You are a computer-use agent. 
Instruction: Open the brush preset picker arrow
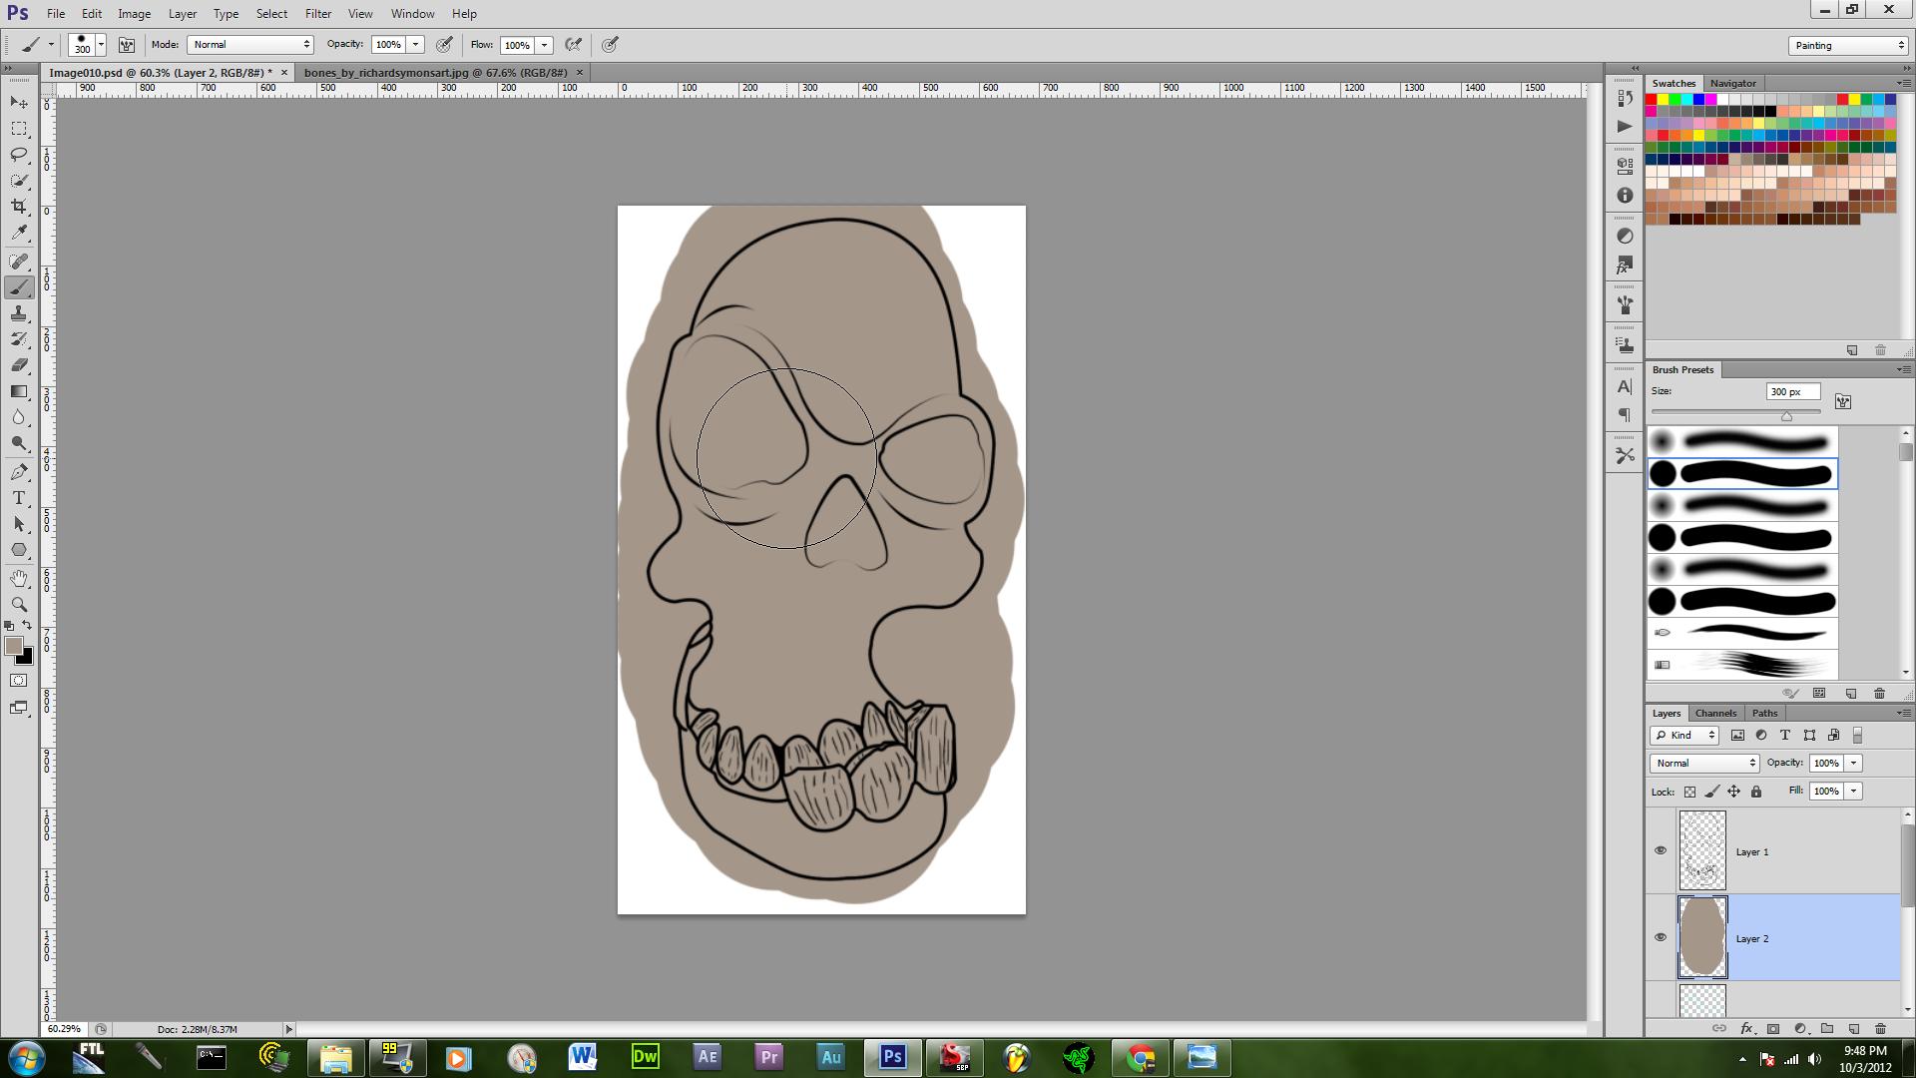101,45
